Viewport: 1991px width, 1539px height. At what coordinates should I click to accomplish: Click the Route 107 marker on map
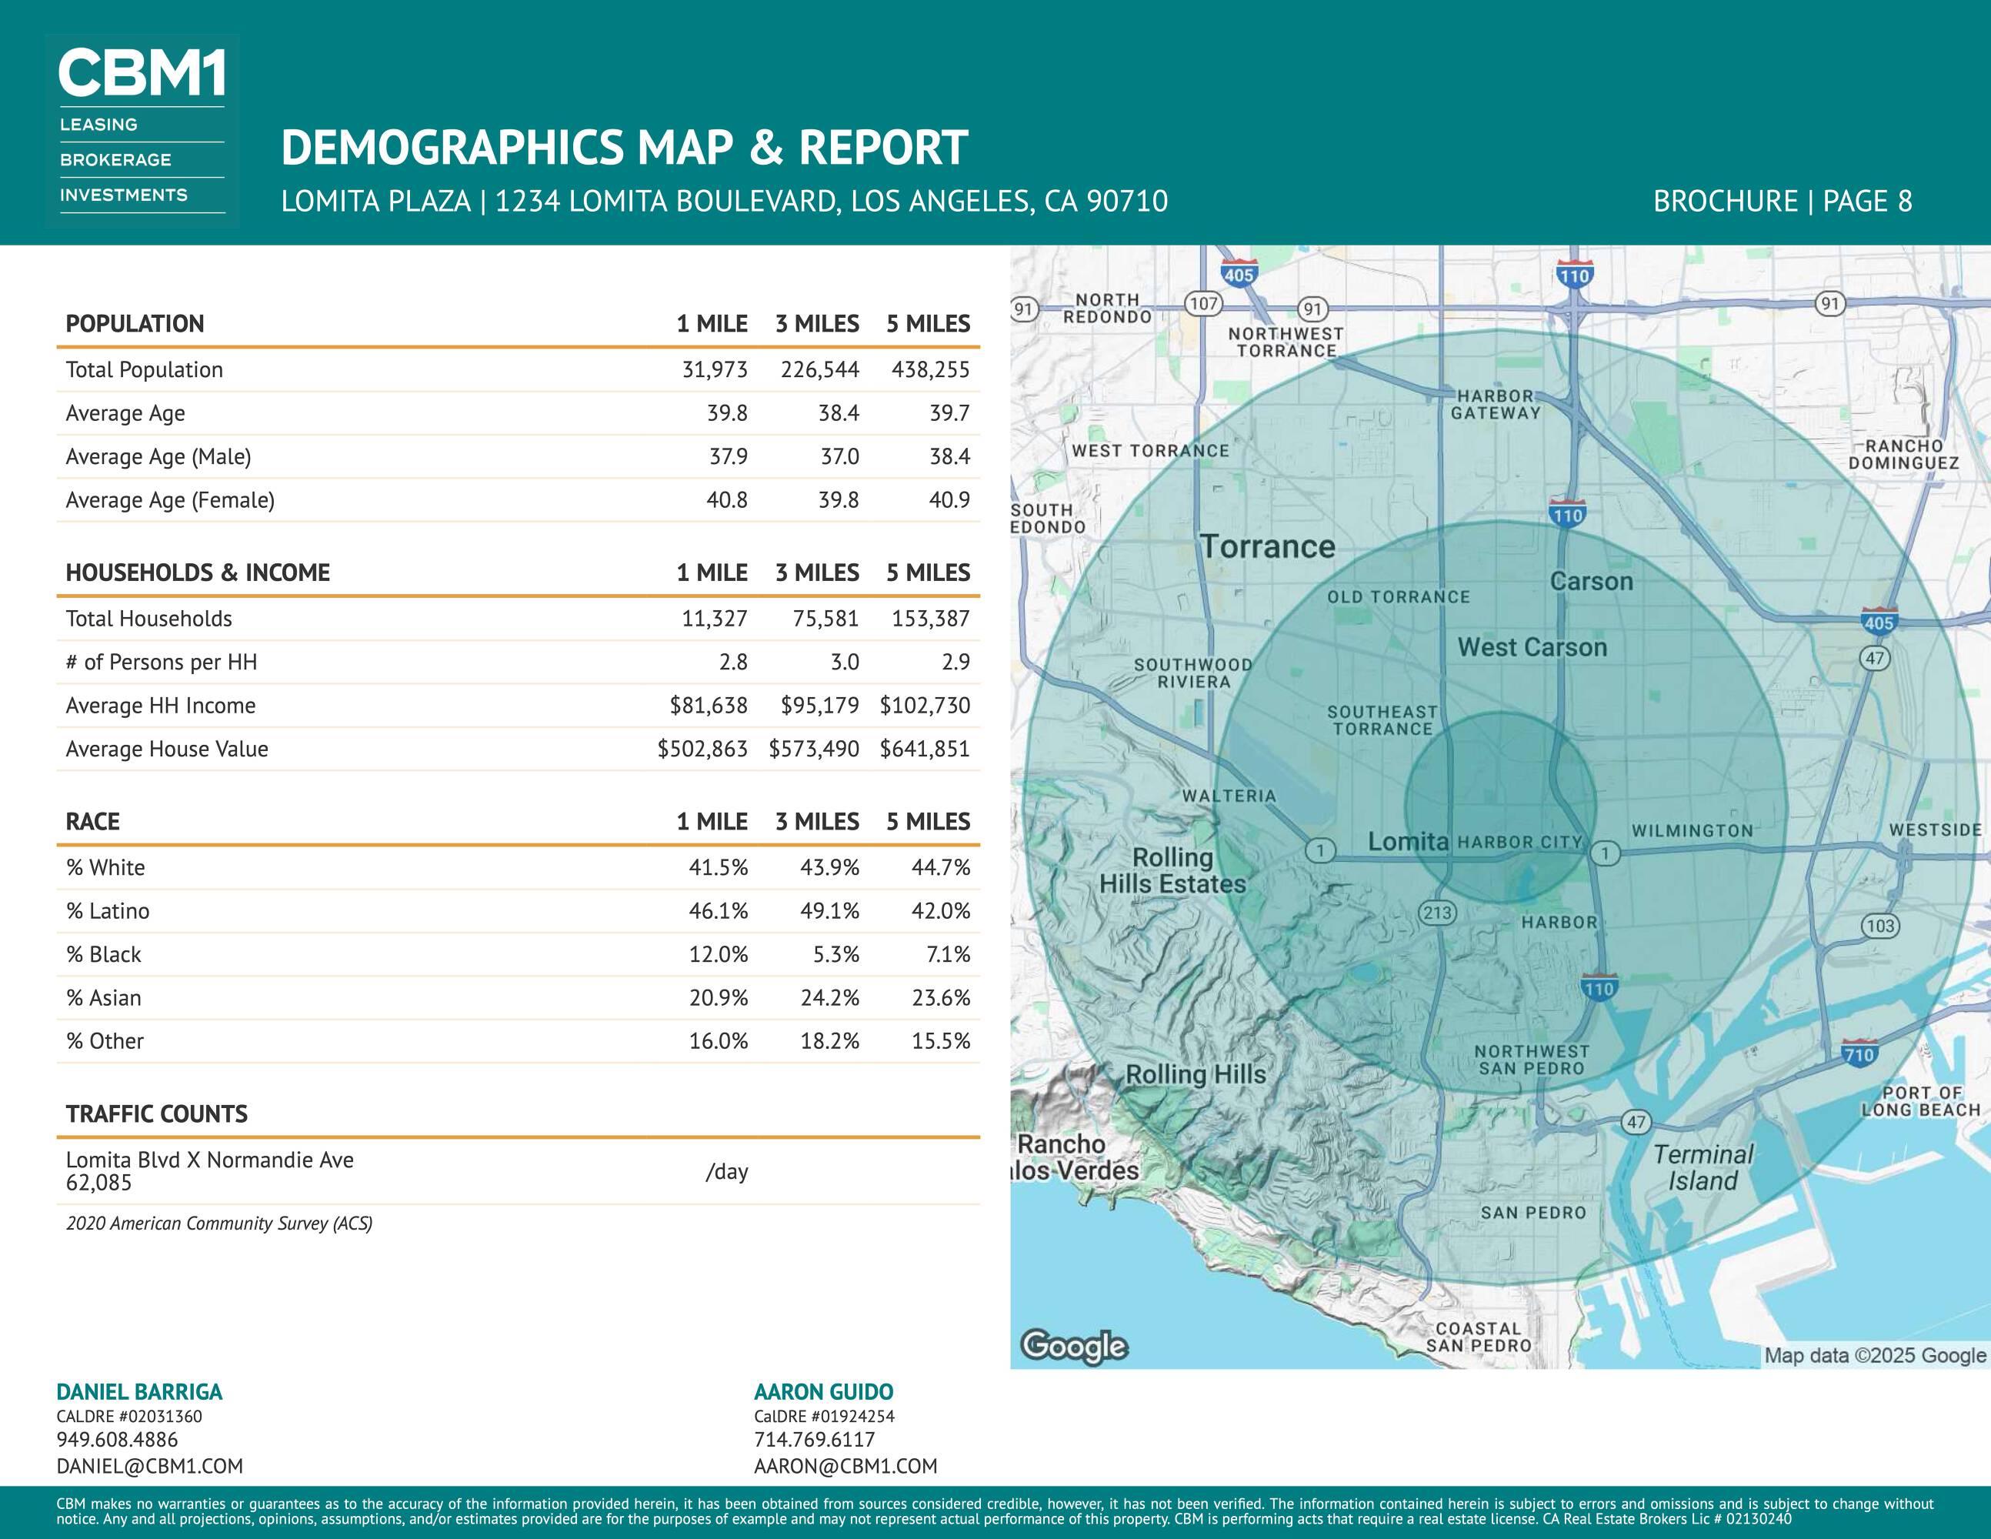click(1203, 304)
